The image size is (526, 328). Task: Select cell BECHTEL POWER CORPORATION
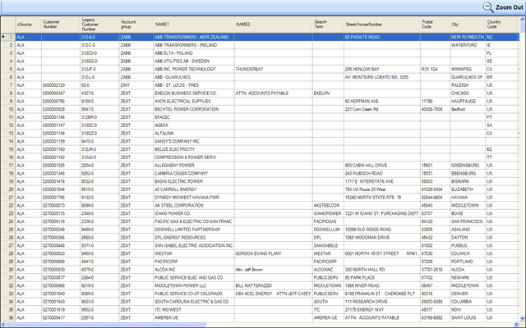coord(194,109)
